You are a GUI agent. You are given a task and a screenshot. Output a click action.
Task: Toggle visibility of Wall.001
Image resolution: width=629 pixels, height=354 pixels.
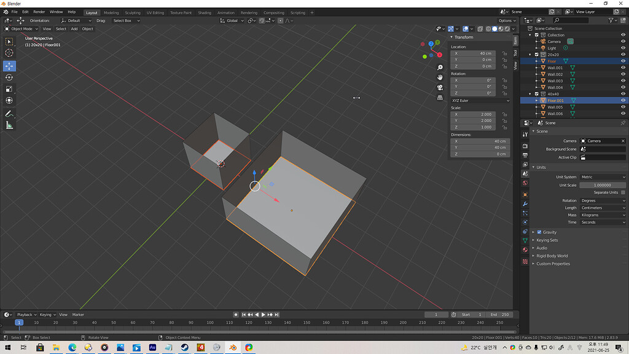(623, 68)
